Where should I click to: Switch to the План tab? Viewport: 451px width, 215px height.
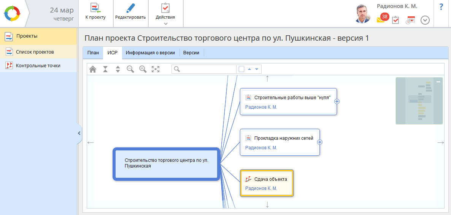(93, 53)
